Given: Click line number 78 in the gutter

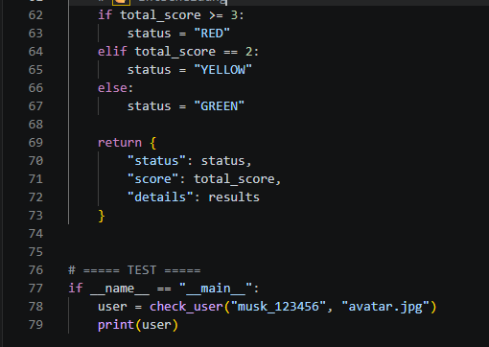Looking at the screenshot, I should [35, 307].
